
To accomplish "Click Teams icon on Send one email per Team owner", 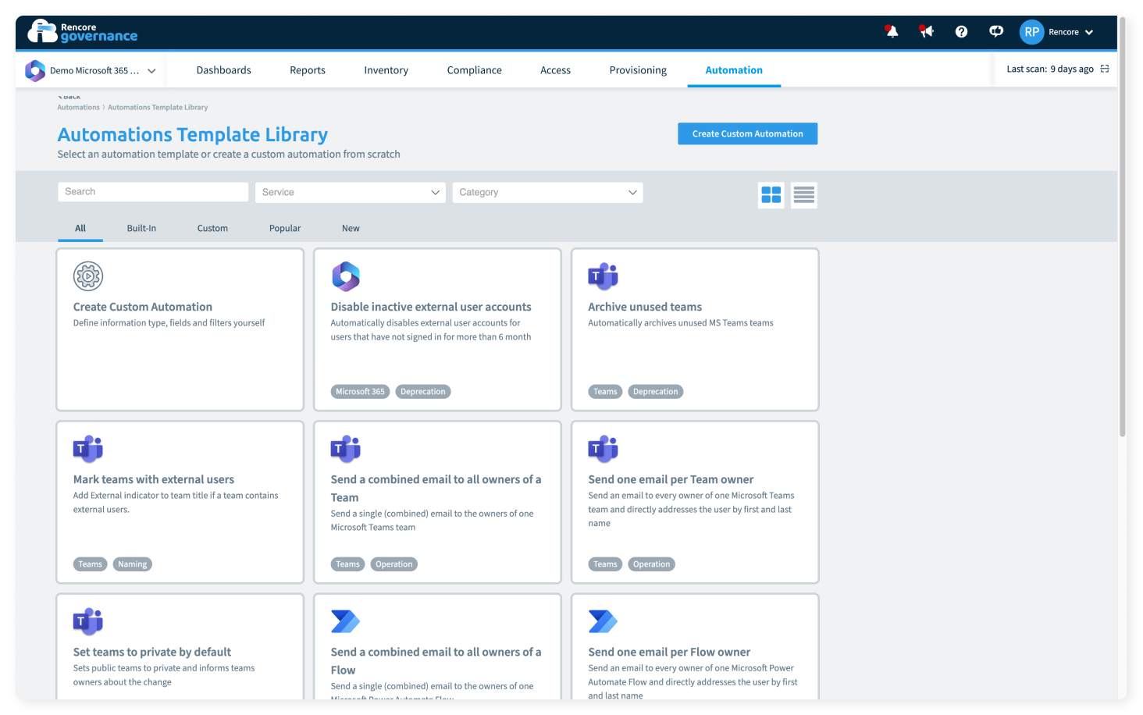I will point(603,449).
